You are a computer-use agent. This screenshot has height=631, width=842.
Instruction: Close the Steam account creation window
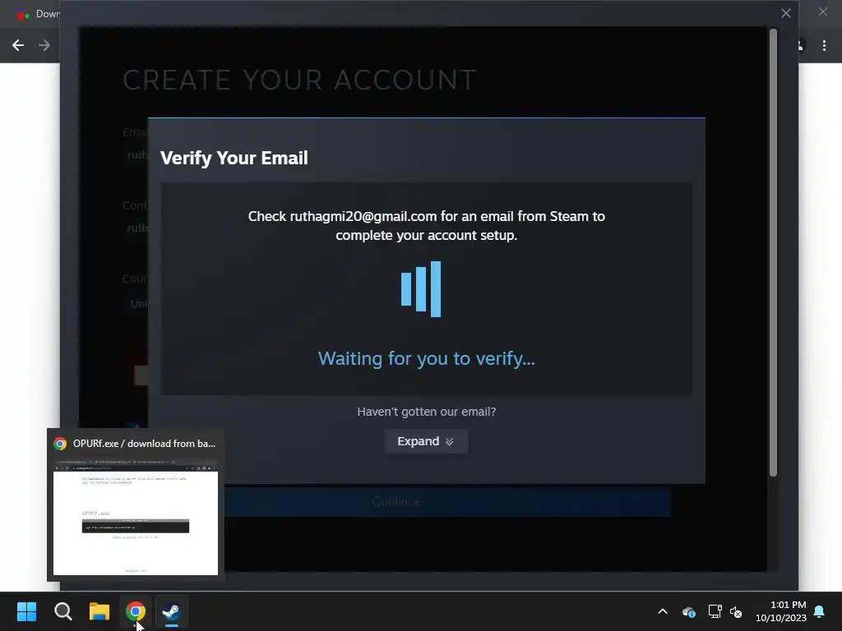tap(785, 13)
